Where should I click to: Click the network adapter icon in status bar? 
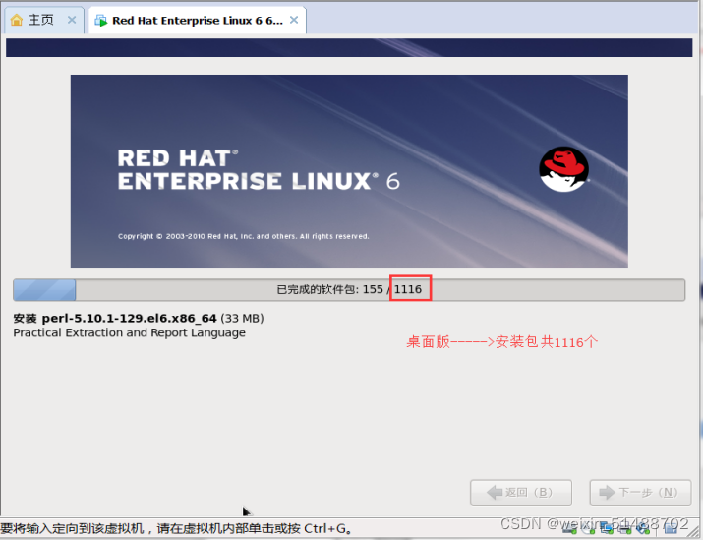click(607, 529)
